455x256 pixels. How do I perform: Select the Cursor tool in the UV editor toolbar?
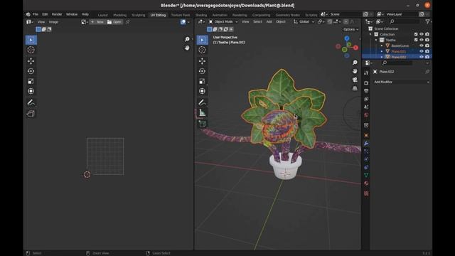pyautogui.click(x=31, y=50)
